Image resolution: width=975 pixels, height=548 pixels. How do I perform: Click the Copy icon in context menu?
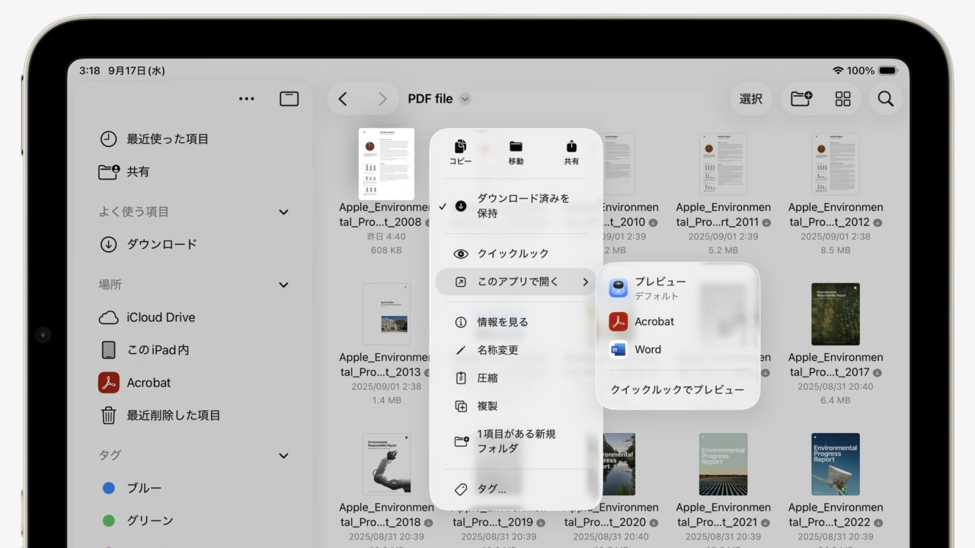click(460, 147)
